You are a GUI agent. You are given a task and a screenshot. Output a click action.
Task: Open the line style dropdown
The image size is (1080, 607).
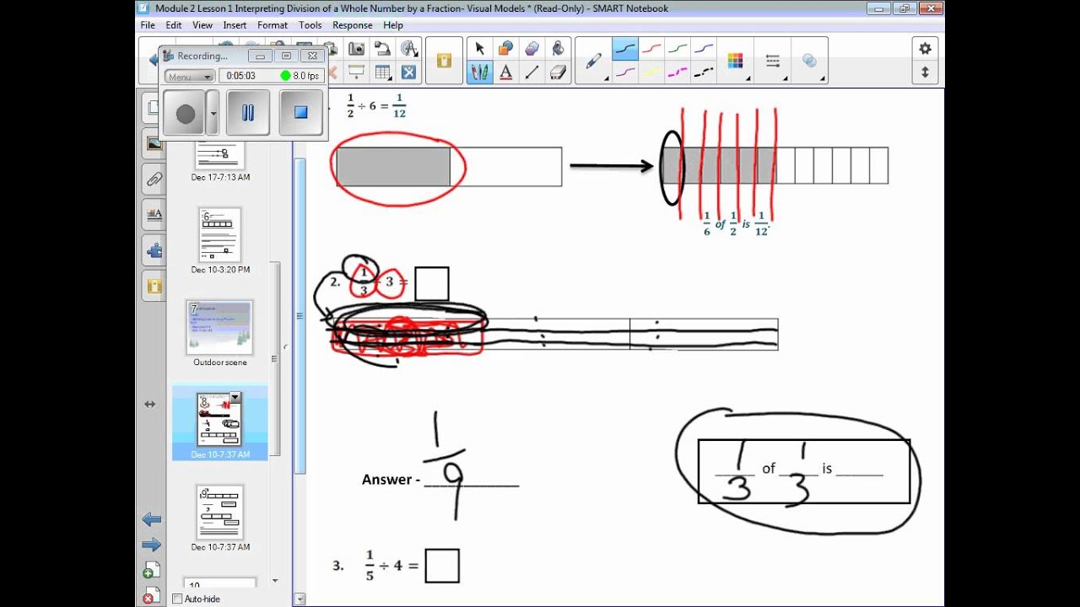tap(775, 61)
